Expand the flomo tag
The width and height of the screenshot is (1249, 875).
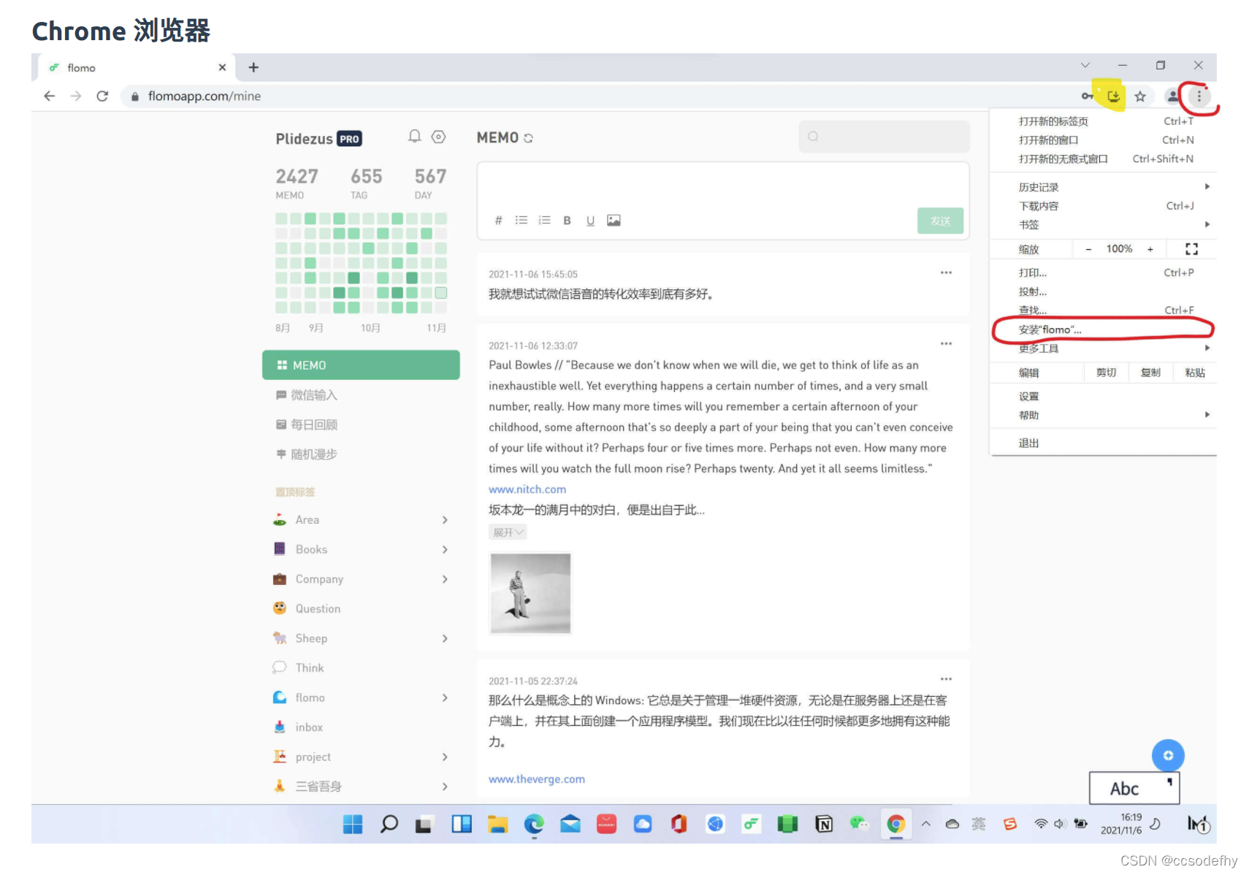point(445,698)
